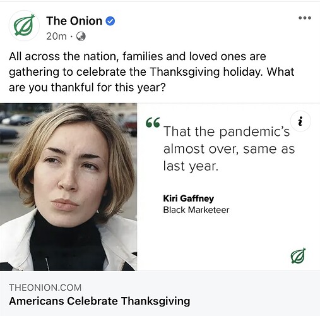Click the globe public audience icon
320x316 pixels.
(x=81, y=36)
